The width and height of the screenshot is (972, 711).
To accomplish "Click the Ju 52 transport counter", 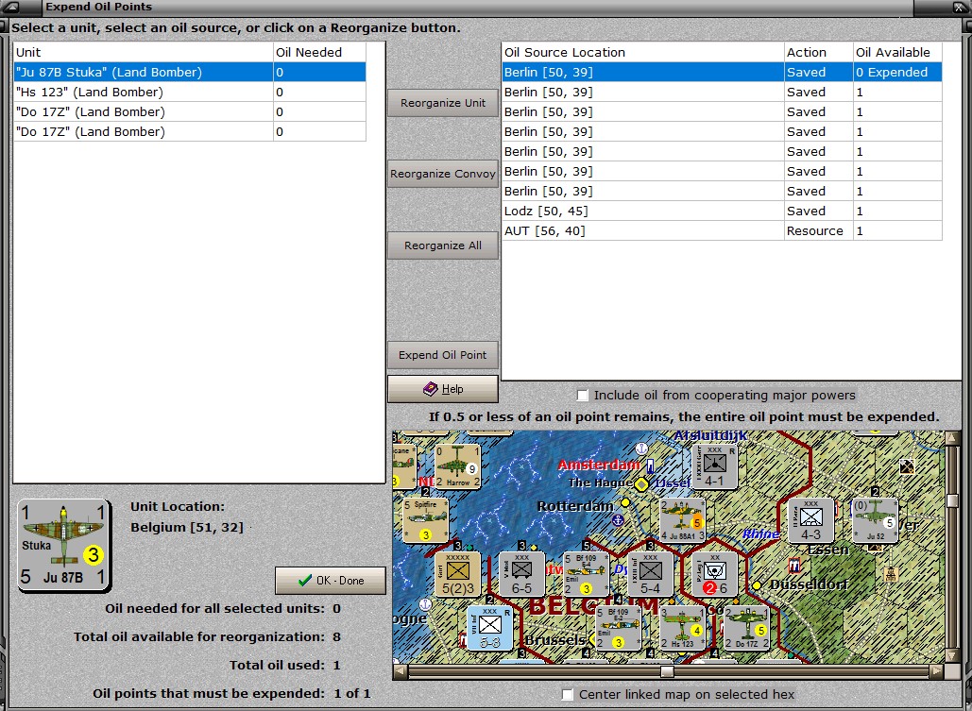I will coord(876,520).
